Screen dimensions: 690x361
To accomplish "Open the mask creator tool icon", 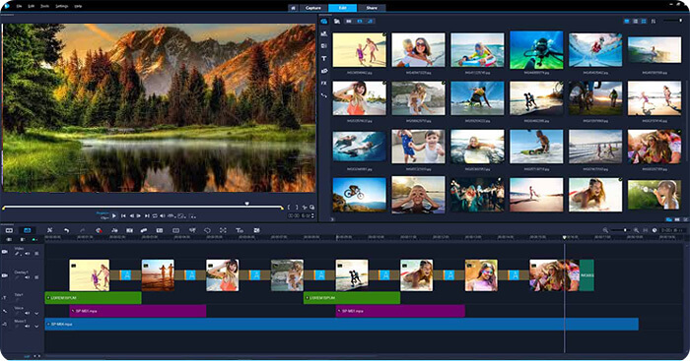I will (207, 230).
